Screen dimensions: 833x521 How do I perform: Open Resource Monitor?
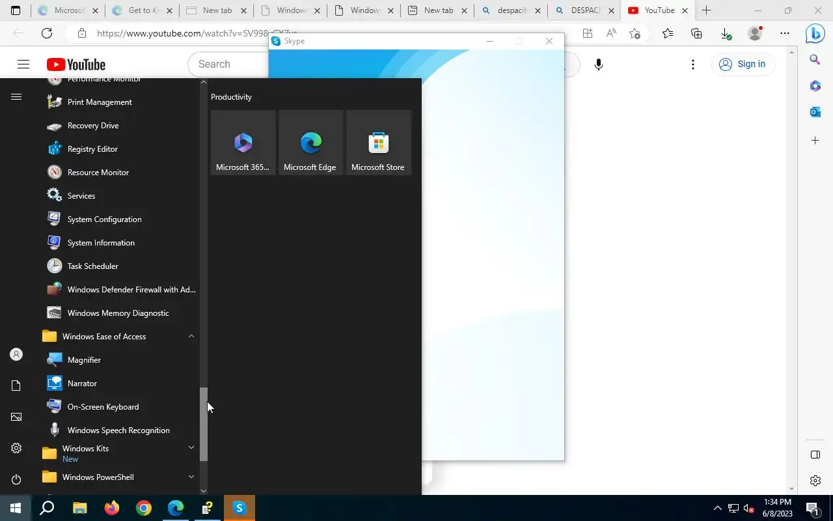[120, 173]
